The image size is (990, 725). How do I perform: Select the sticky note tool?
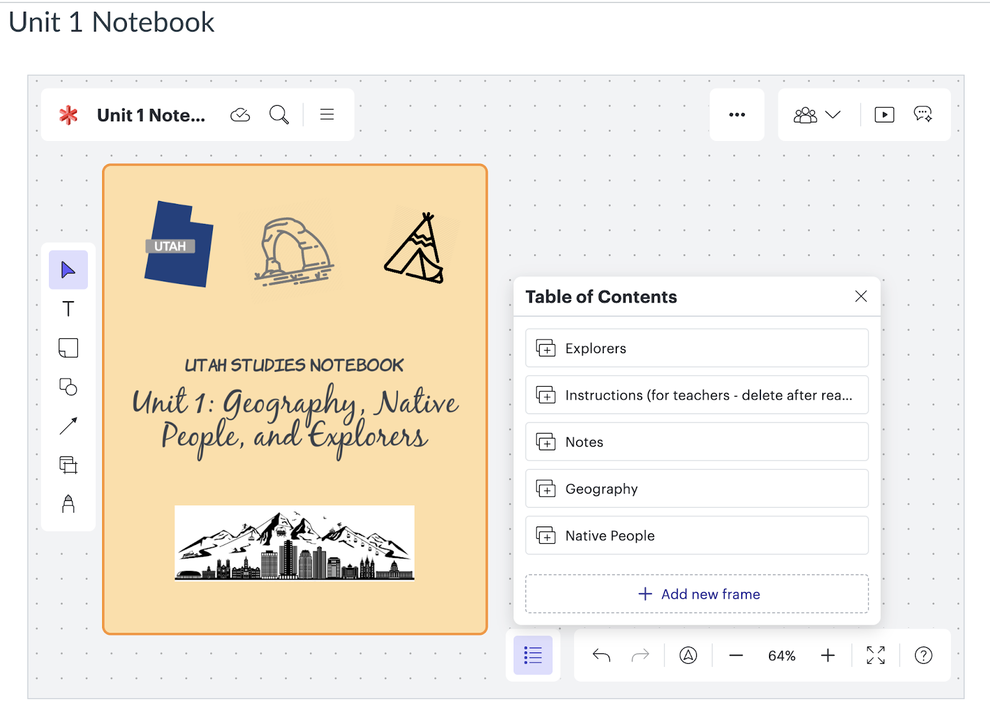tap(68, 348)
